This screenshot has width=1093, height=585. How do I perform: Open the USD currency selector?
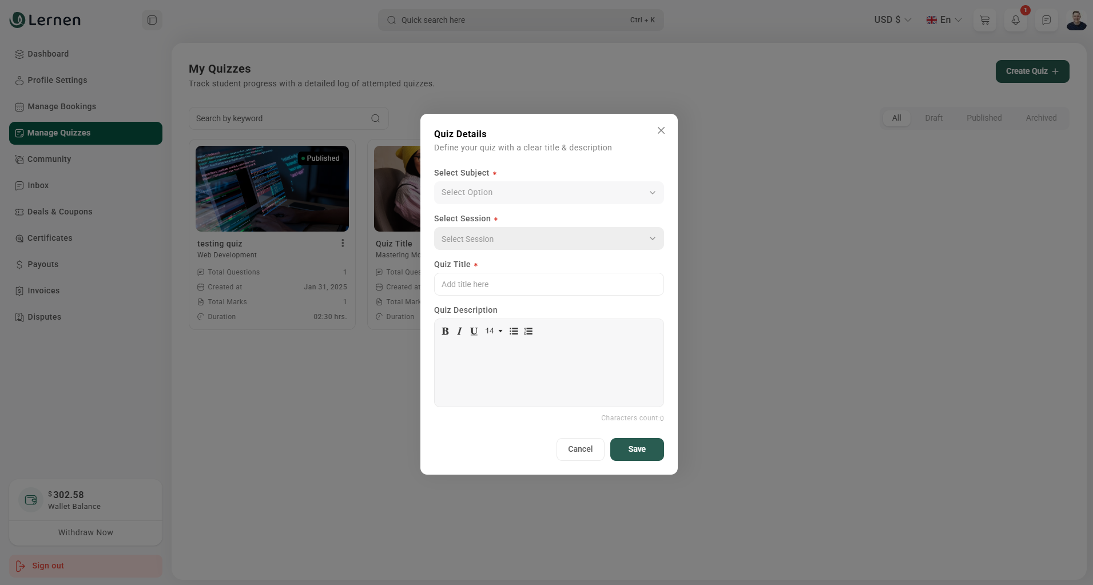[x=892, y=20]
